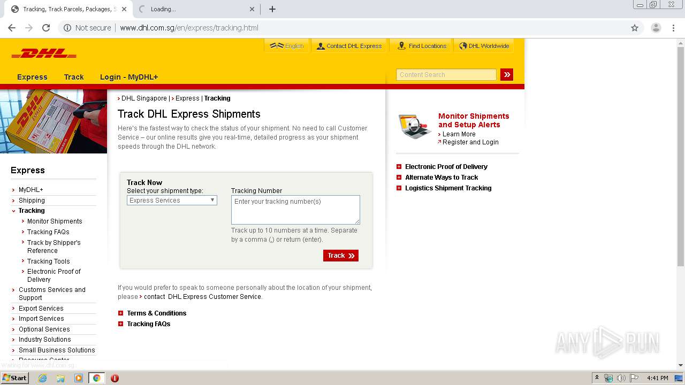Open the Chrome three-dot menu
The image size is (685, 385).
click(674, 28)
